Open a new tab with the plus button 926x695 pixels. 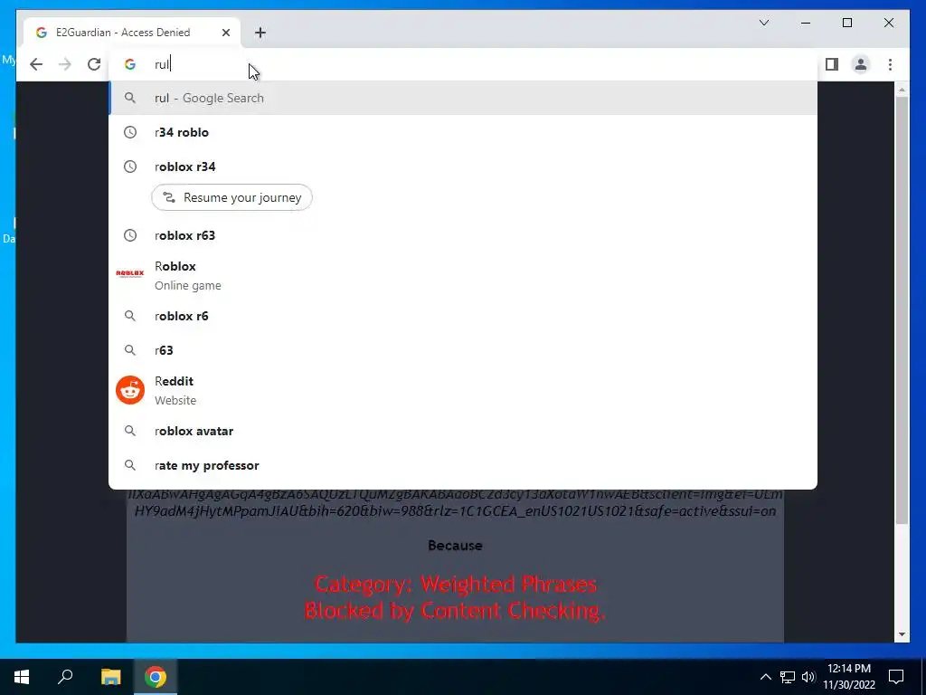coord(260,33)
